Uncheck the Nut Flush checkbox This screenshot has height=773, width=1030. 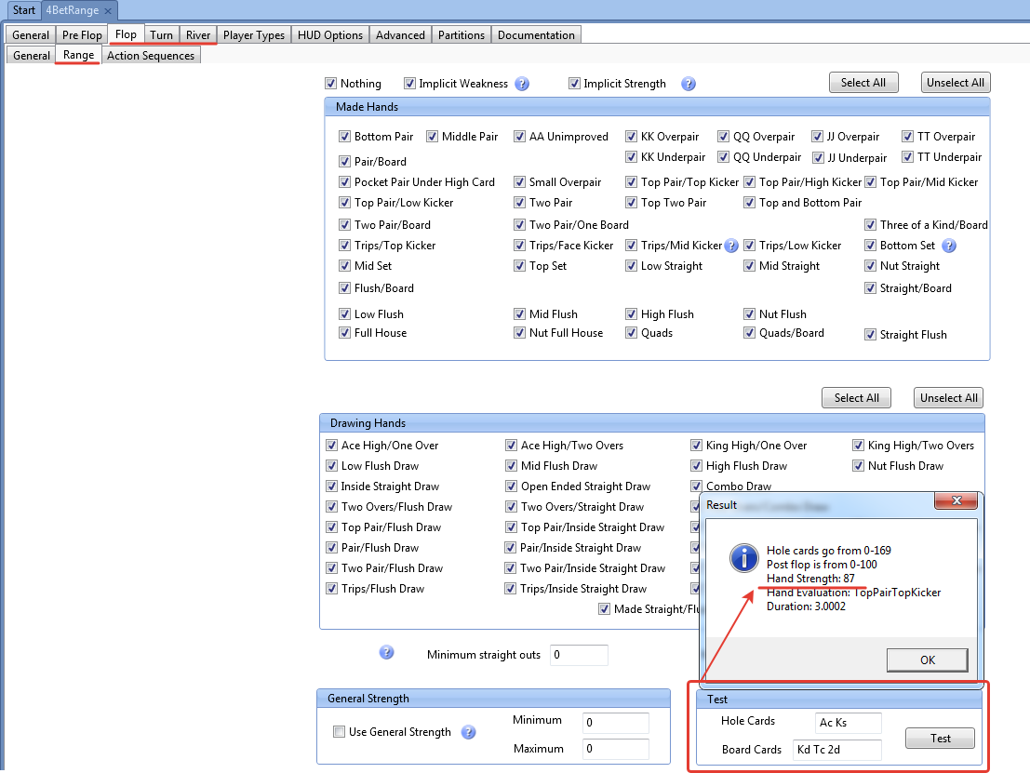point(751,314)
